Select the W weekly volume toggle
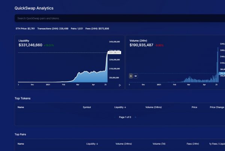Viewport: 225px width, 151px height. coord(136,76)
